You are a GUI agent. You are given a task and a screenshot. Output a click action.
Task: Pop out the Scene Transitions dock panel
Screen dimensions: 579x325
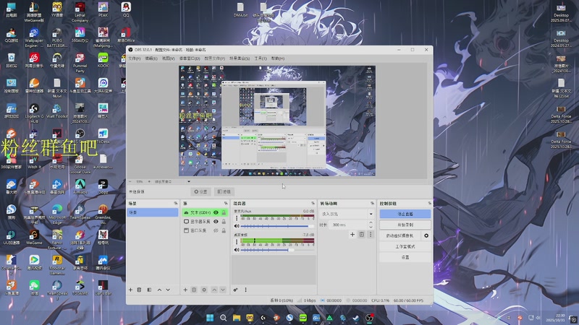pos(372,204)
